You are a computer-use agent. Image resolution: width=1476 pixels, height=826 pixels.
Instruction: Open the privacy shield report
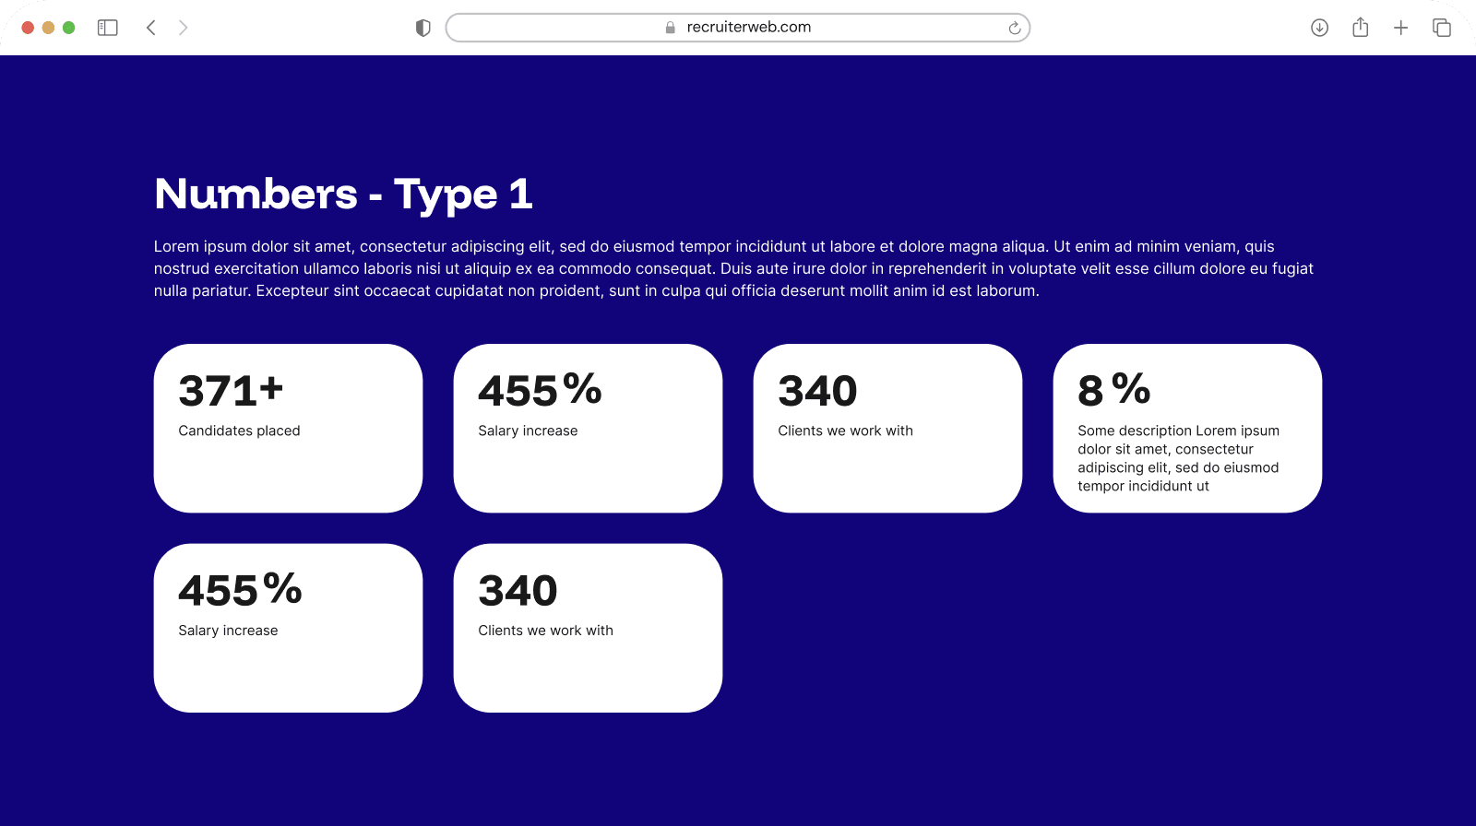423,28
